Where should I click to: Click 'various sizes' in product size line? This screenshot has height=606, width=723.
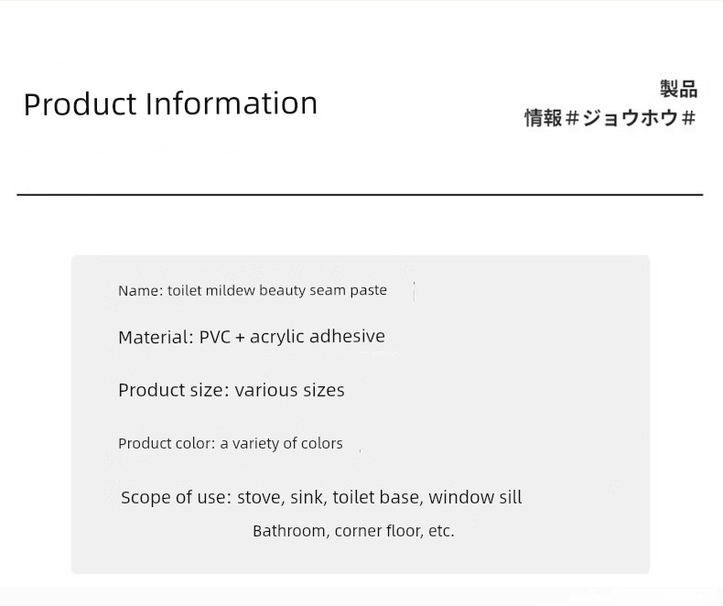[289, 390]
